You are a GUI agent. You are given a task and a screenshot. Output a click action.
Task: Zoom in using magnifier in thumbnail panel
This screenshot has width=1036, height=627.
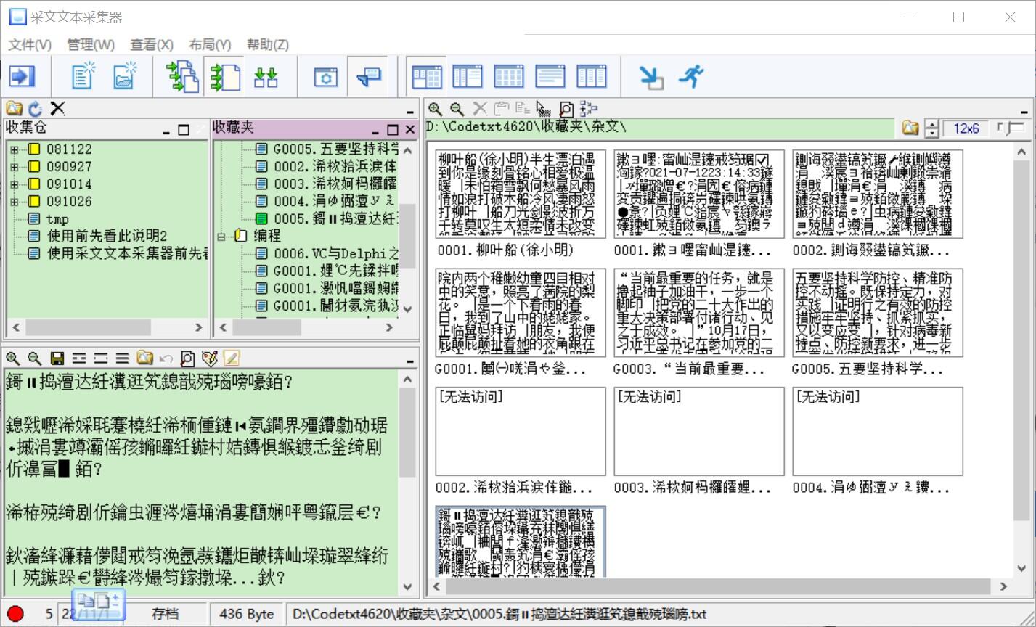point(435,109)
